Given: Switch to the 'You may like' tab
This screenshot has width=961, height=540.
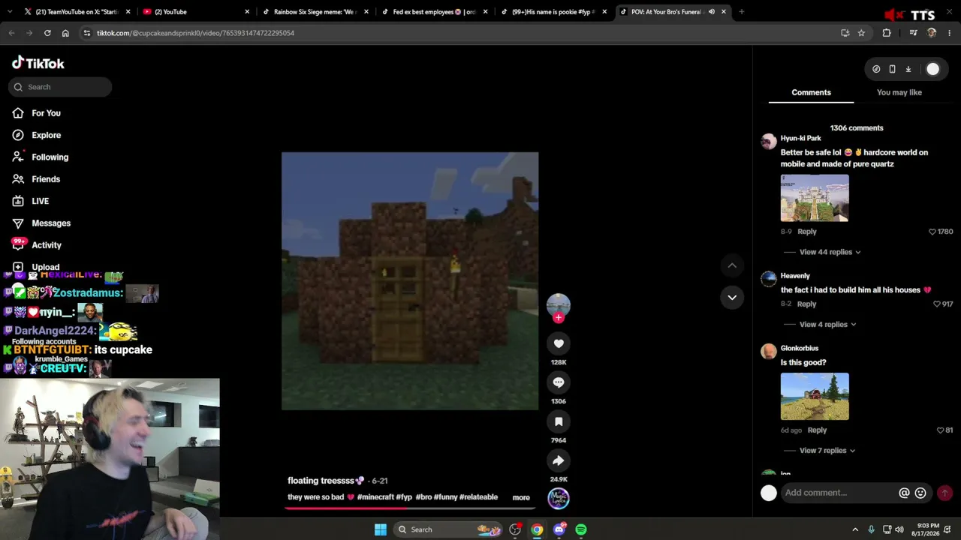Looking at the screenshot, I should point(899,92).
